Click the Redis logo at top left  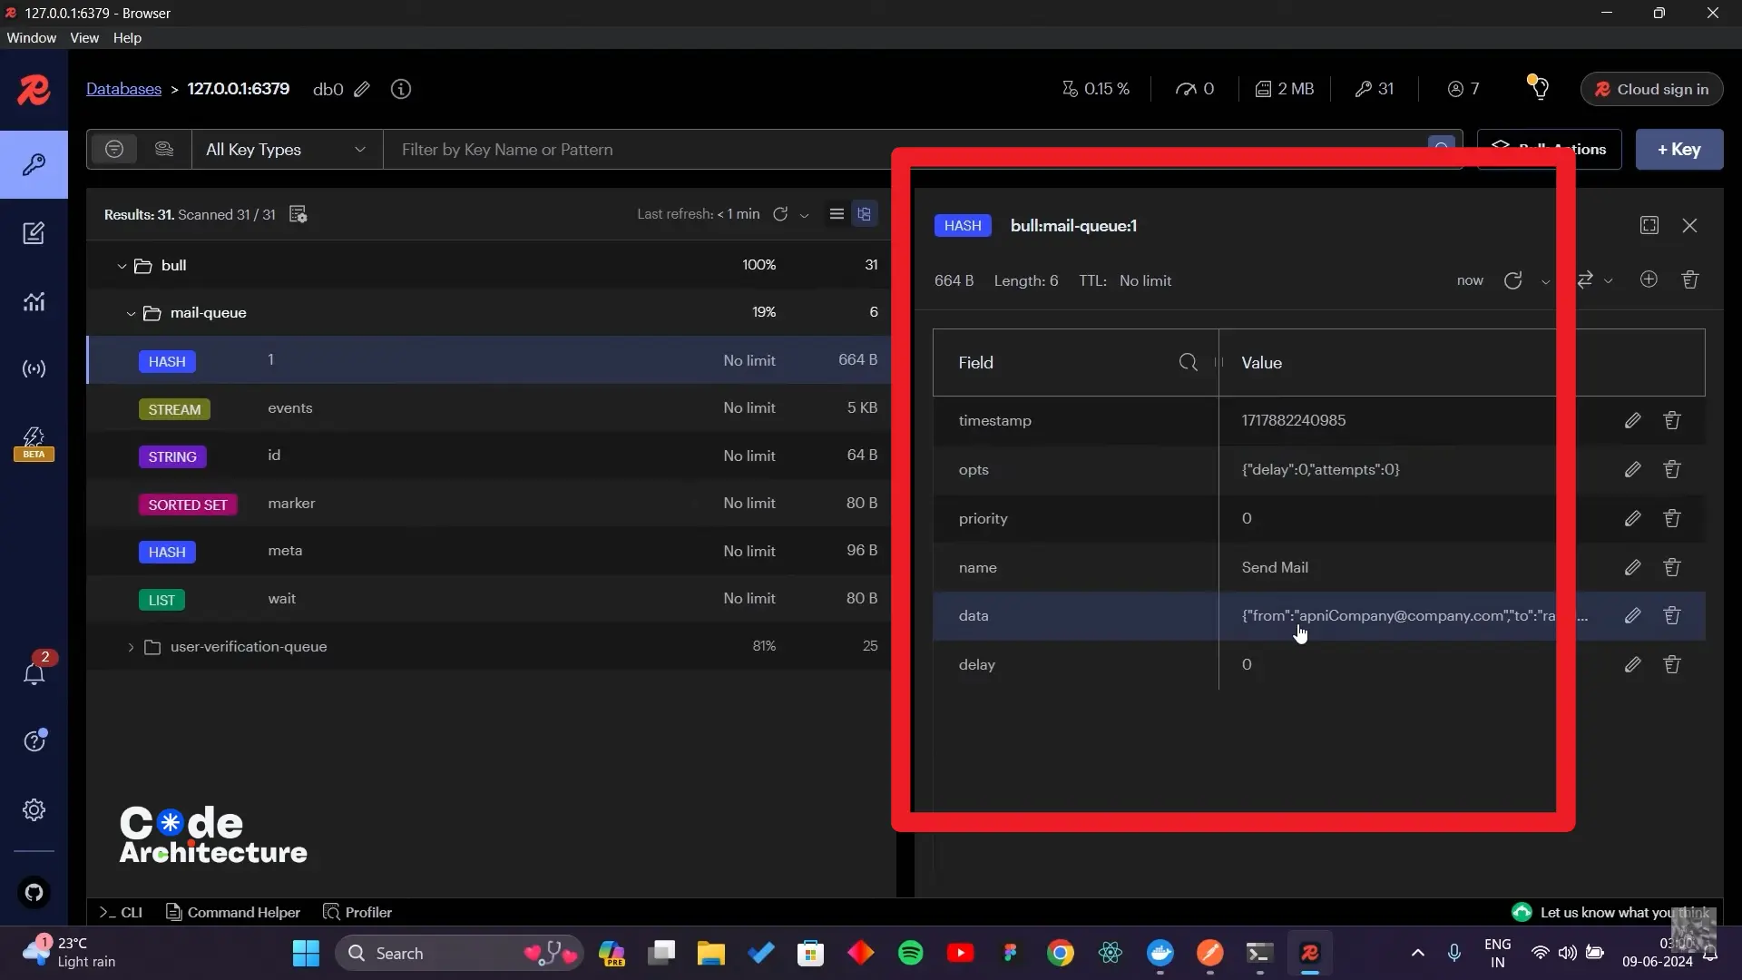pyautogui.click(x=34, y=90)
